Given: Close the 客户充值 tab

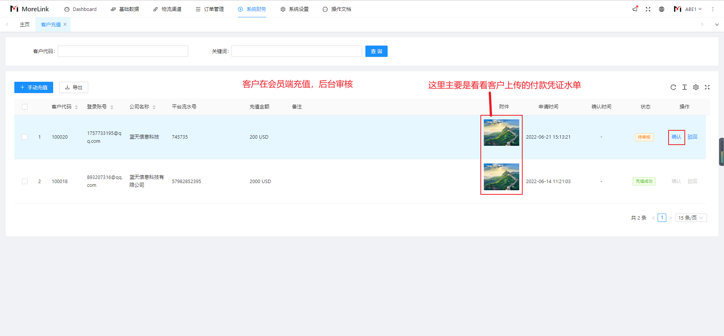Looking at the screenshot, I should pos(65,24).
